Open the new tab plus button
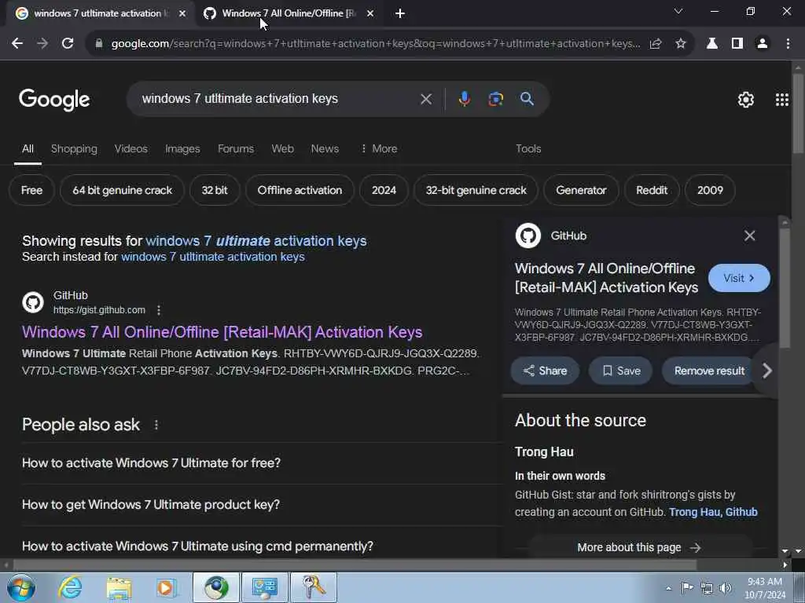This screenshot has width=805, height=603. point(400,14)
